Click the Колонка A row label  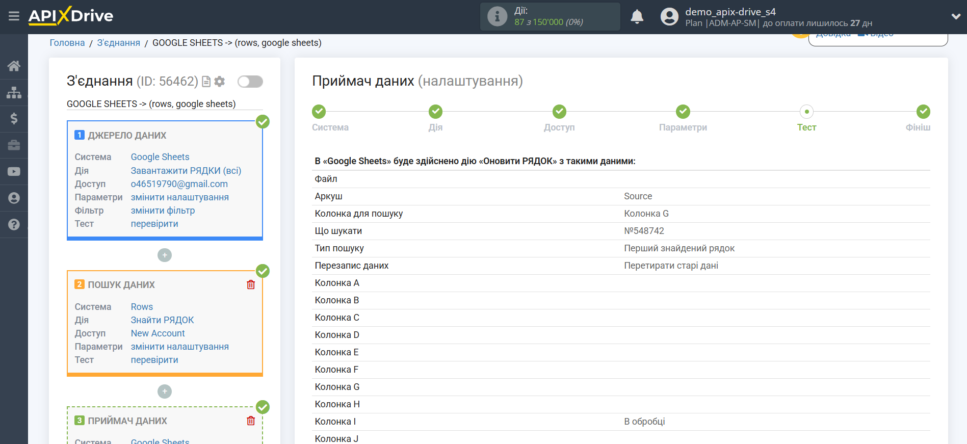pyautogui.click(x=337, y=283)
